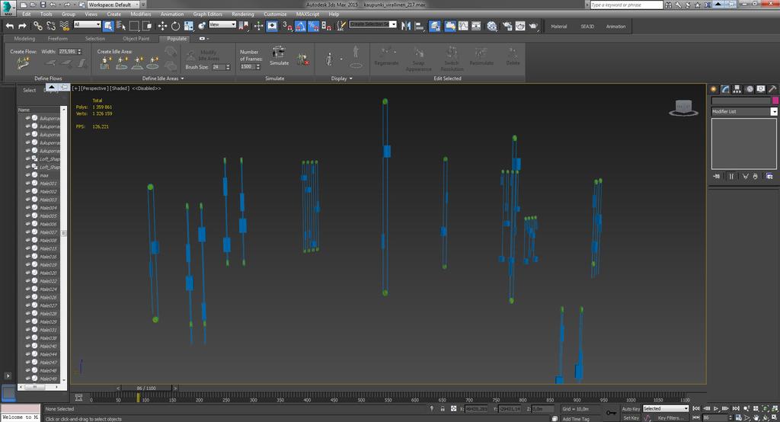Click the Material toolbar button
780x422 pixels.
tap(558, 27)
